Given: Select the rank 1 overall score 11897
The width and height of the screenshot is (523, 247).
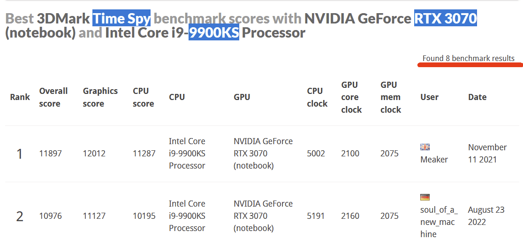Looking at the screenshot, I should [x=50, y=154].
